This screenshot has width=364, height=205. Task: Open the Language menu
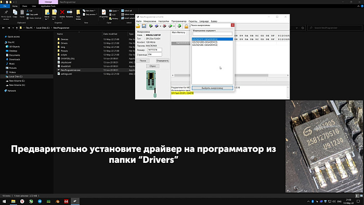coord(204,21)
